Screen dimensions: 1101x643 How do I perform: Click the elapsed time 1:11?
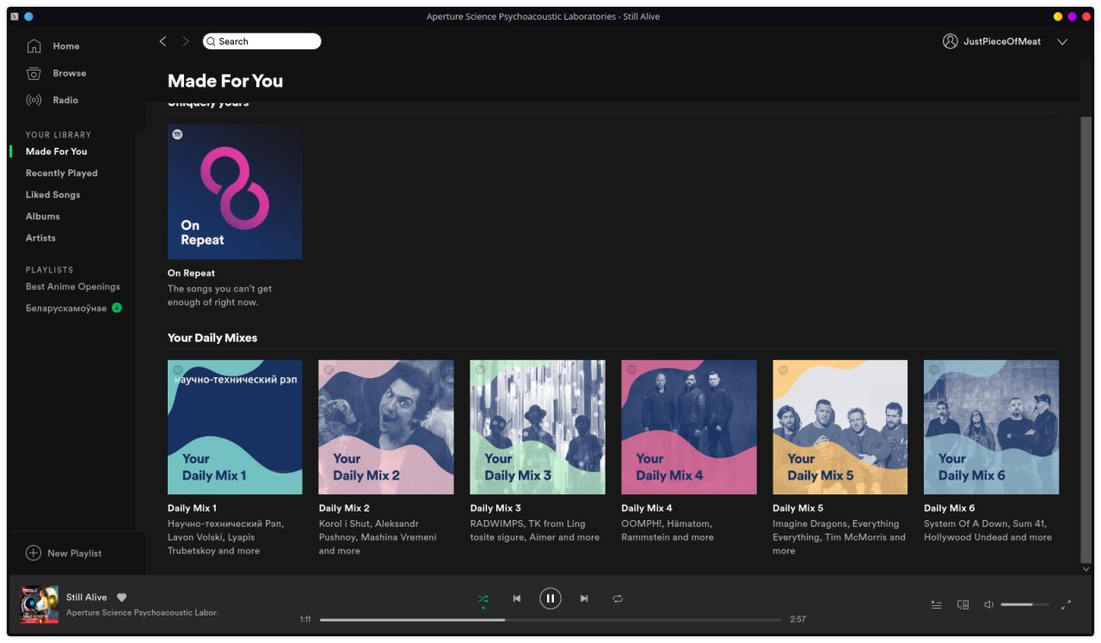point(305,619)
